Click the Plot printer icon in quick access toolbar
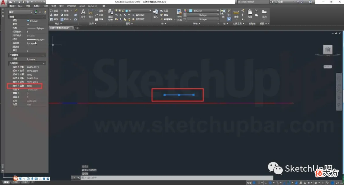344x185 pixels. [x=28, y=2]
